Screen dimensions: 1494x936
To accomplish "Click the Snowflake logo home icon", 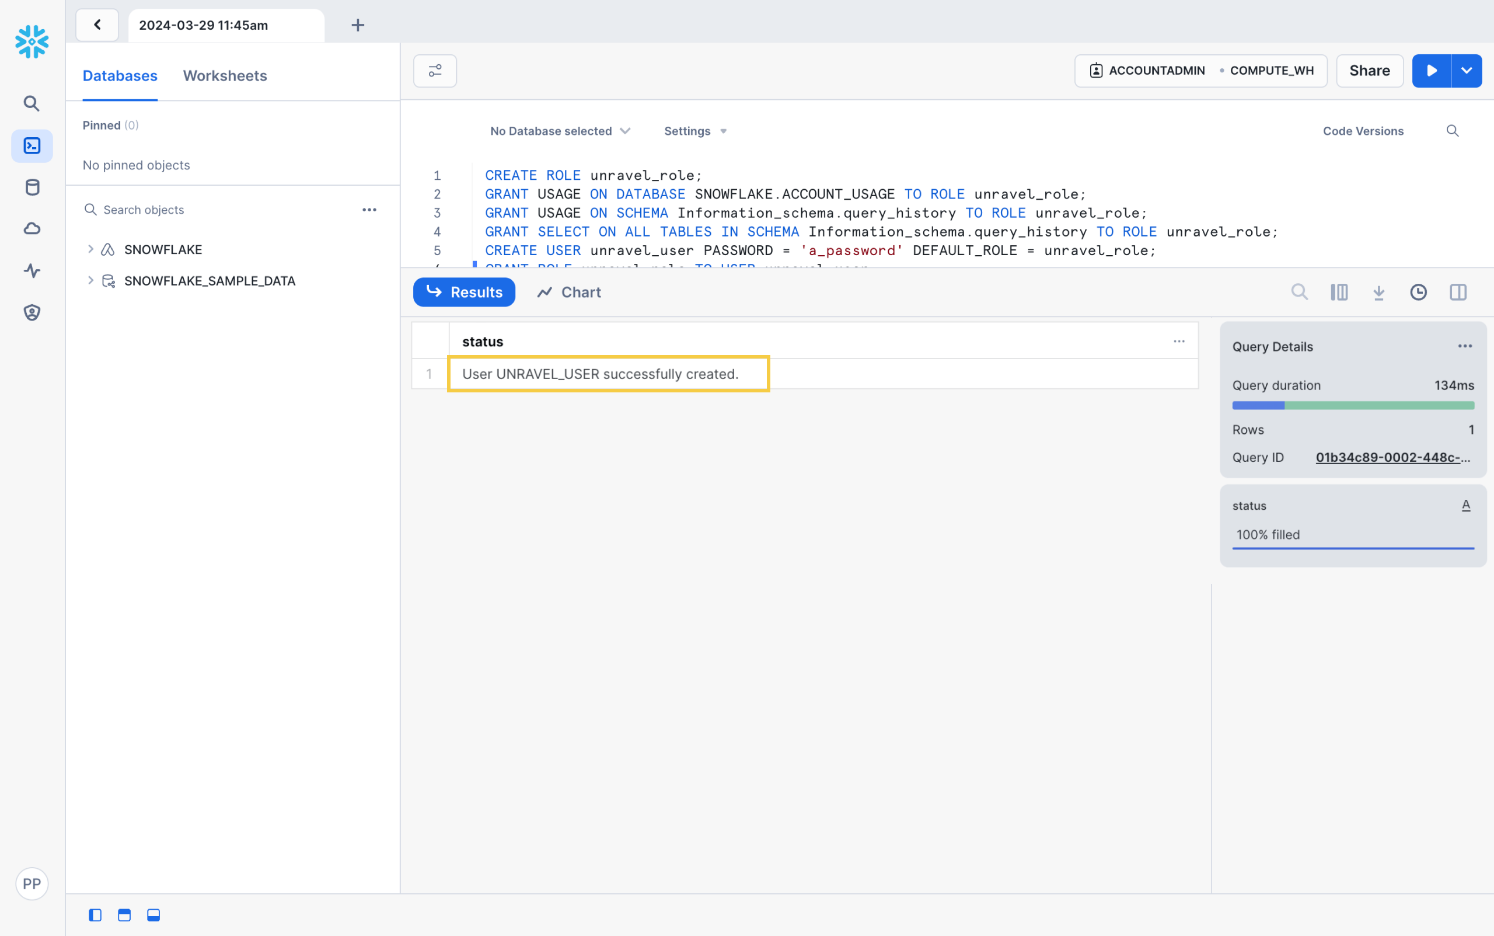I will tap(32, 41).
